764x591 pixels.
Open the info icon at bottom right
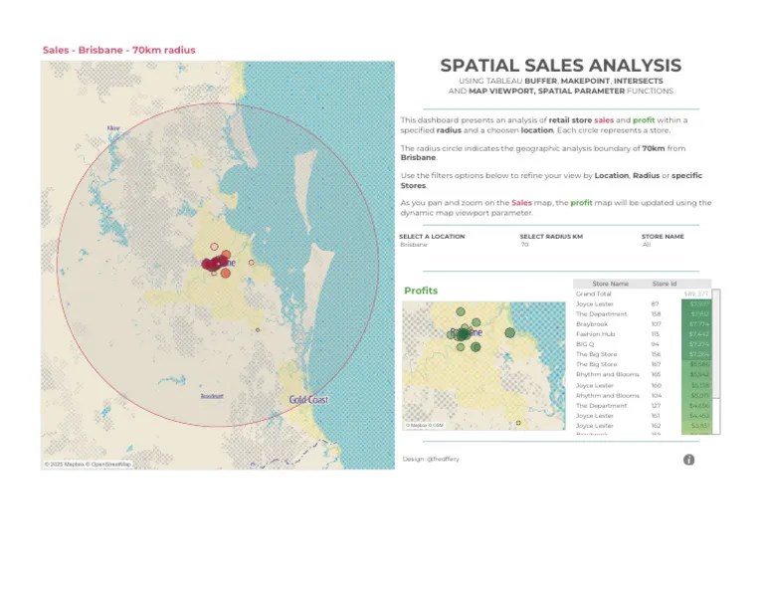point(688,460)
